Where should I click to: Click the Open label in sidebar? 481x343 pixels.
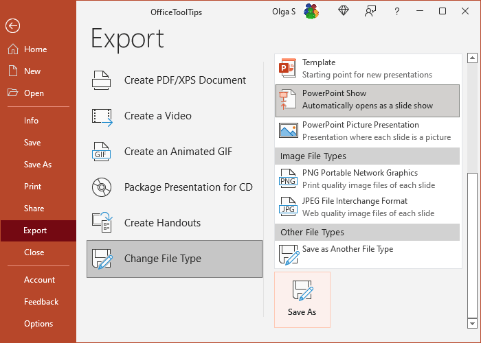pos(34,93)
